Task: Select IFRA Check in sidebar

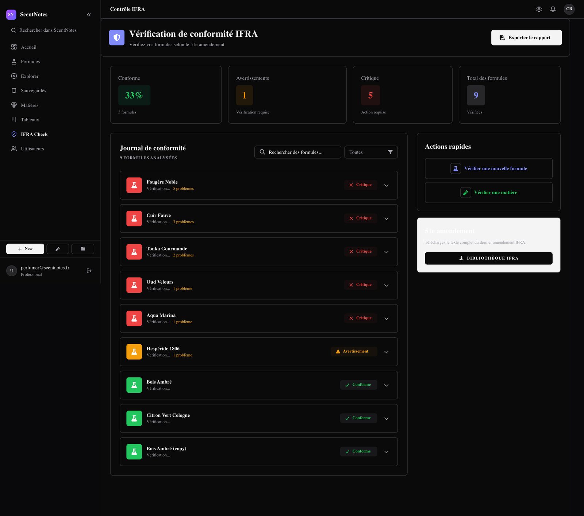Action: [x=50, y=134]
